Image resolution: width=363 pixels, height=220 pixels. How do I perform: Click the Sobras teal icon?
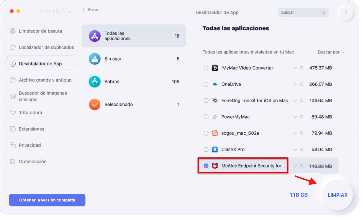coord(95,82)
